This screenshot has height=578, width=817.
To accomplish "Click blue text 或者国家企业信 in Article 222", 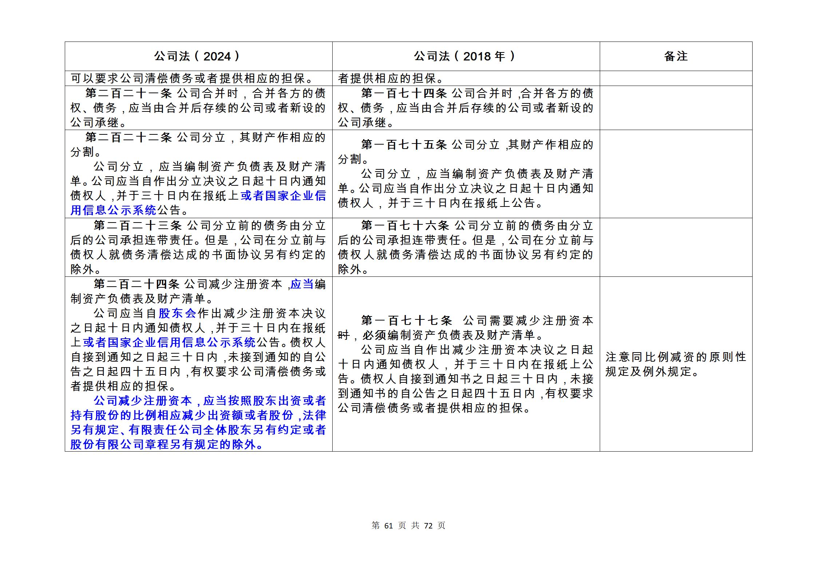I will (283, 196).
